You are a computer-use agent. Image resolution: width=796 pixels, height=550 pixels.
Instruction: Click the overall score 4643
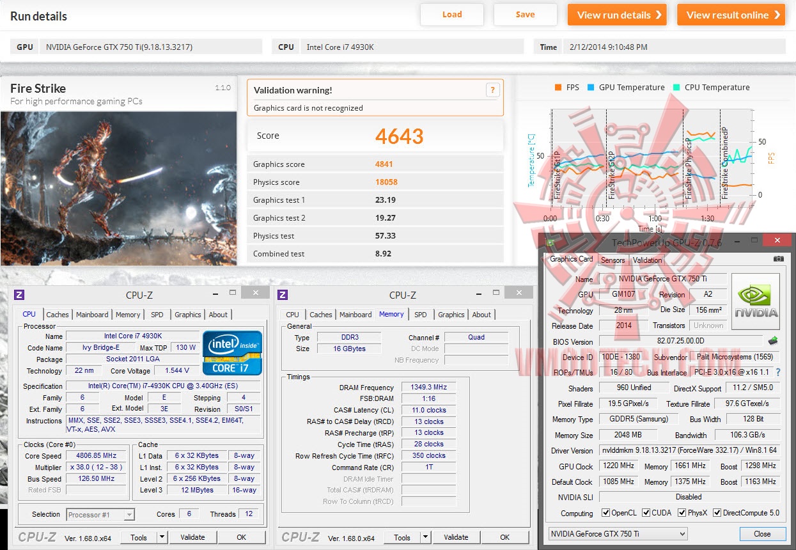pyautogui.click(x=400, y=136)
